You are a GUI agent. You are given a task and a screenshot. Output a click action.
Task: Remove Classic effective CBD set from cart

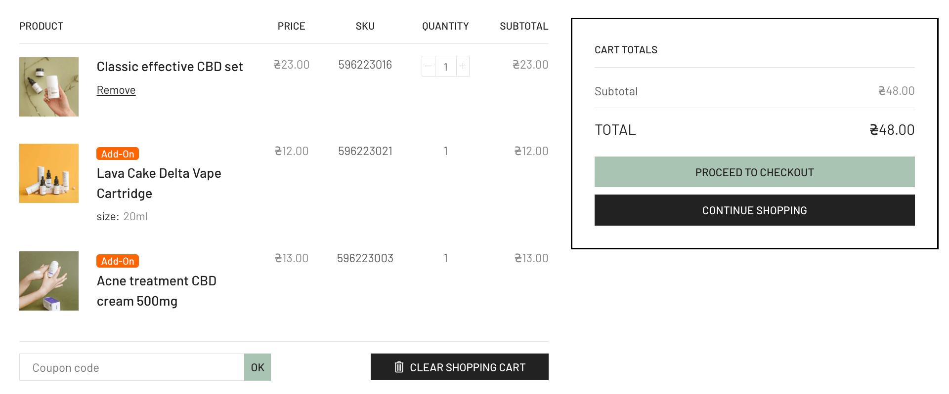point(116,90)
